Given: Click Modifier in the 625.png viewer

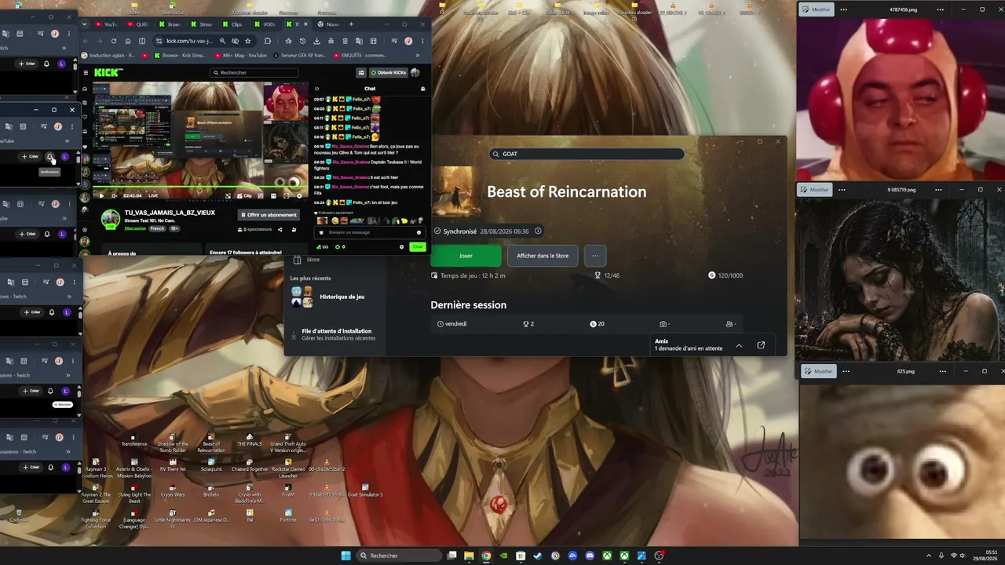Looking at the screenshot, I should tap(820, 371).
